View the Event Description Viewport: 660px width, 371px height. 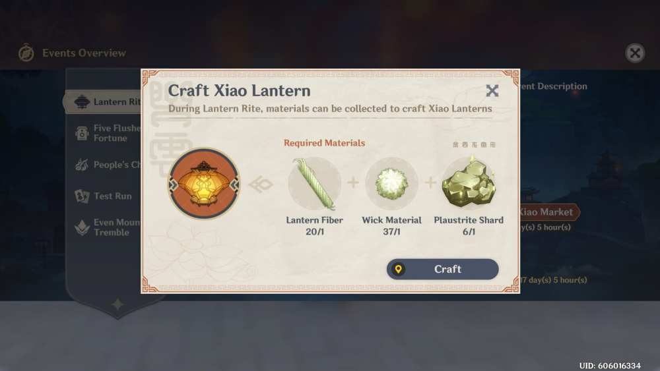(554, 86)
